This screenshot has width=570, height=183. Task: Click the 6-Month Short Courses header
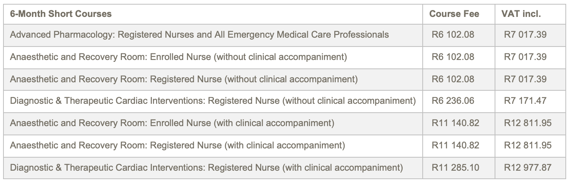pos(61,14)
